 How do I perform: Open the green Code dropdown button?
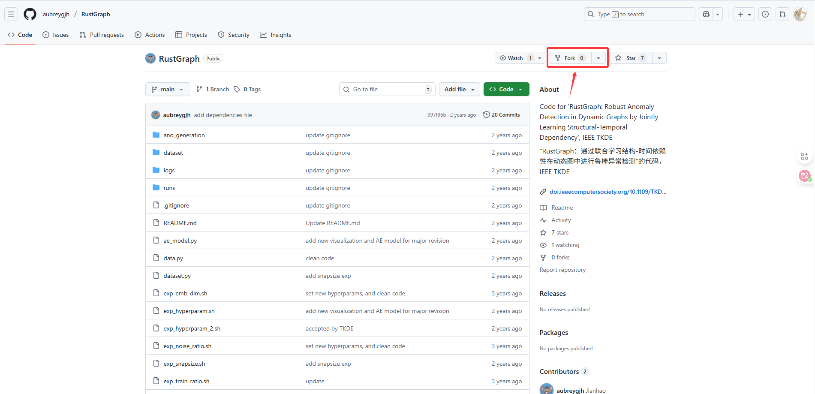click(506, 89)
